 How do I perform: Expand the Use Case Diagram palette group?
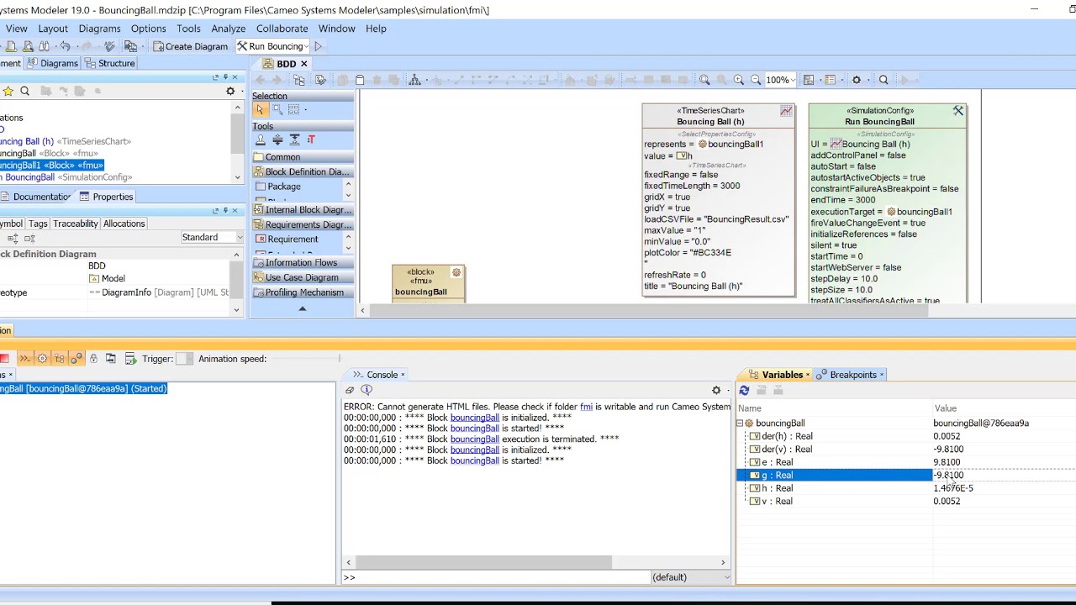tap(303, 277)
